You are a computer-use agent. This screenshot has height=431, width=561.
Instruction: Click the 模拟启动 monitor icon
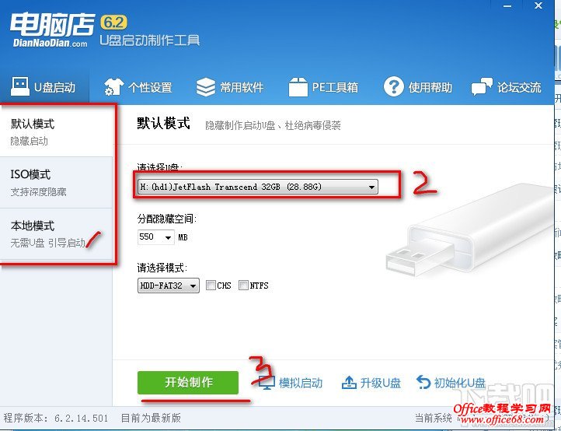(267, 384)
